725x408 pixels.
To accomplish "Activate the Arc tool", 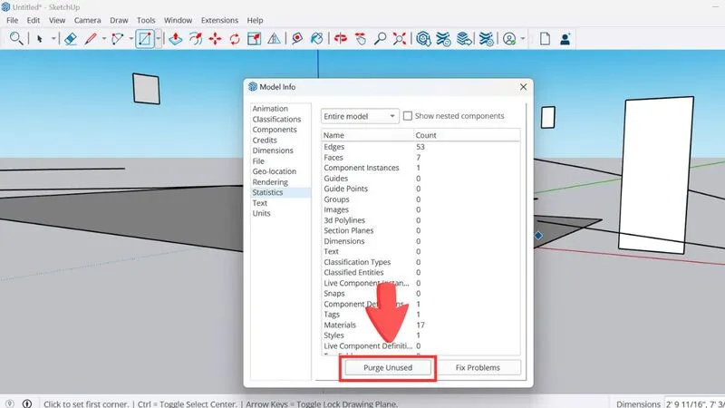I will [118, 39].
